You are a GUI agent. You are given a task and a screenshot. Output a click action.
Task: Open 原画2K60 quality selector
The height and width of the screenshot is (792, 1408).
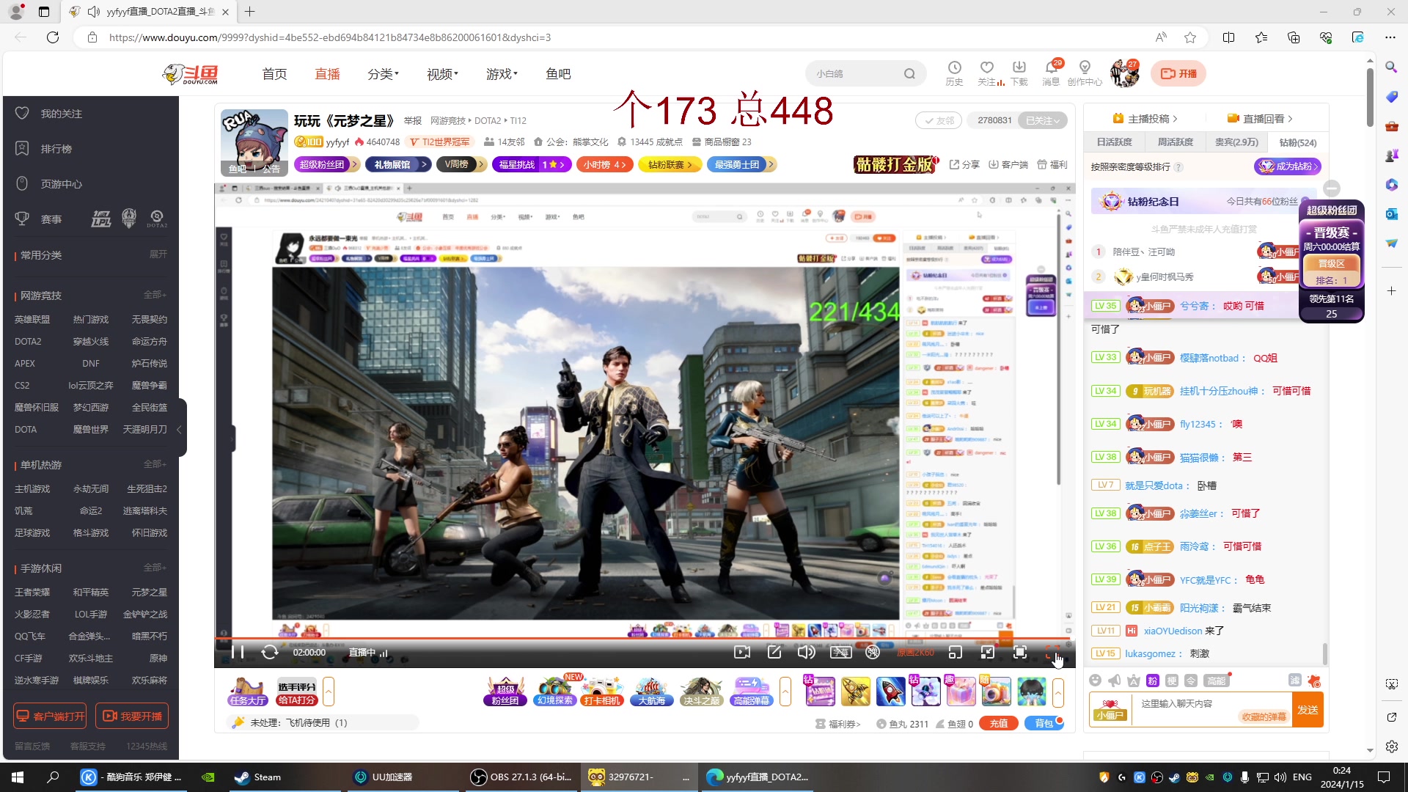(x=915, y=652)
